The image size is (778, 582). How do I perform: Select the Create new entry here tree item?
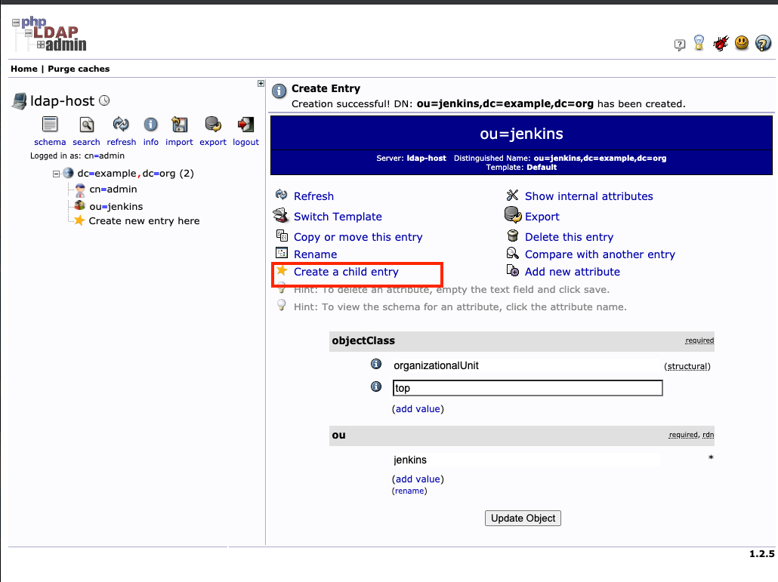point(144,221)
